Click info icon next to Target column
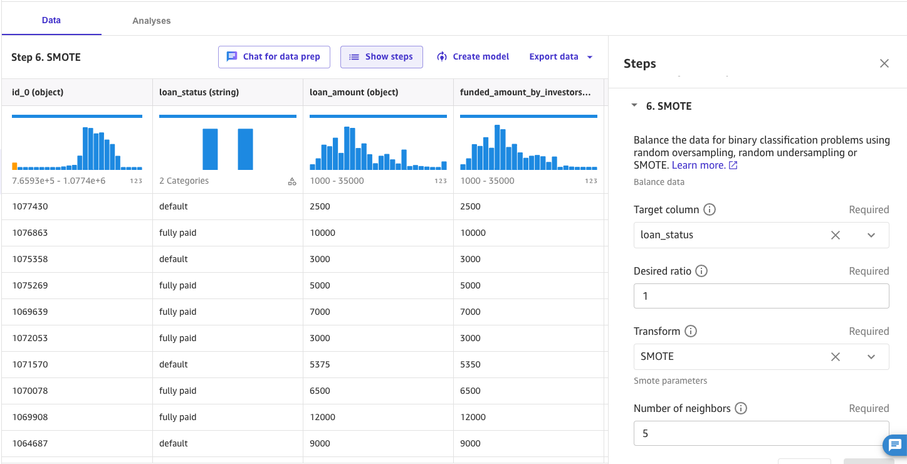 tap(710, 210)
